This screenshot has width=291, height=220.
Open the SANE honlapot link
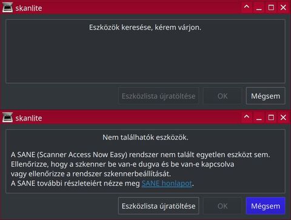click(167, 184)
